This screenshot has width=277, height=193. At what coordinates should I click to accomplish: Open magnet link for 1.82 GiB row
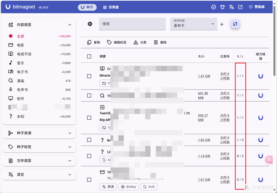click(261, 140)
